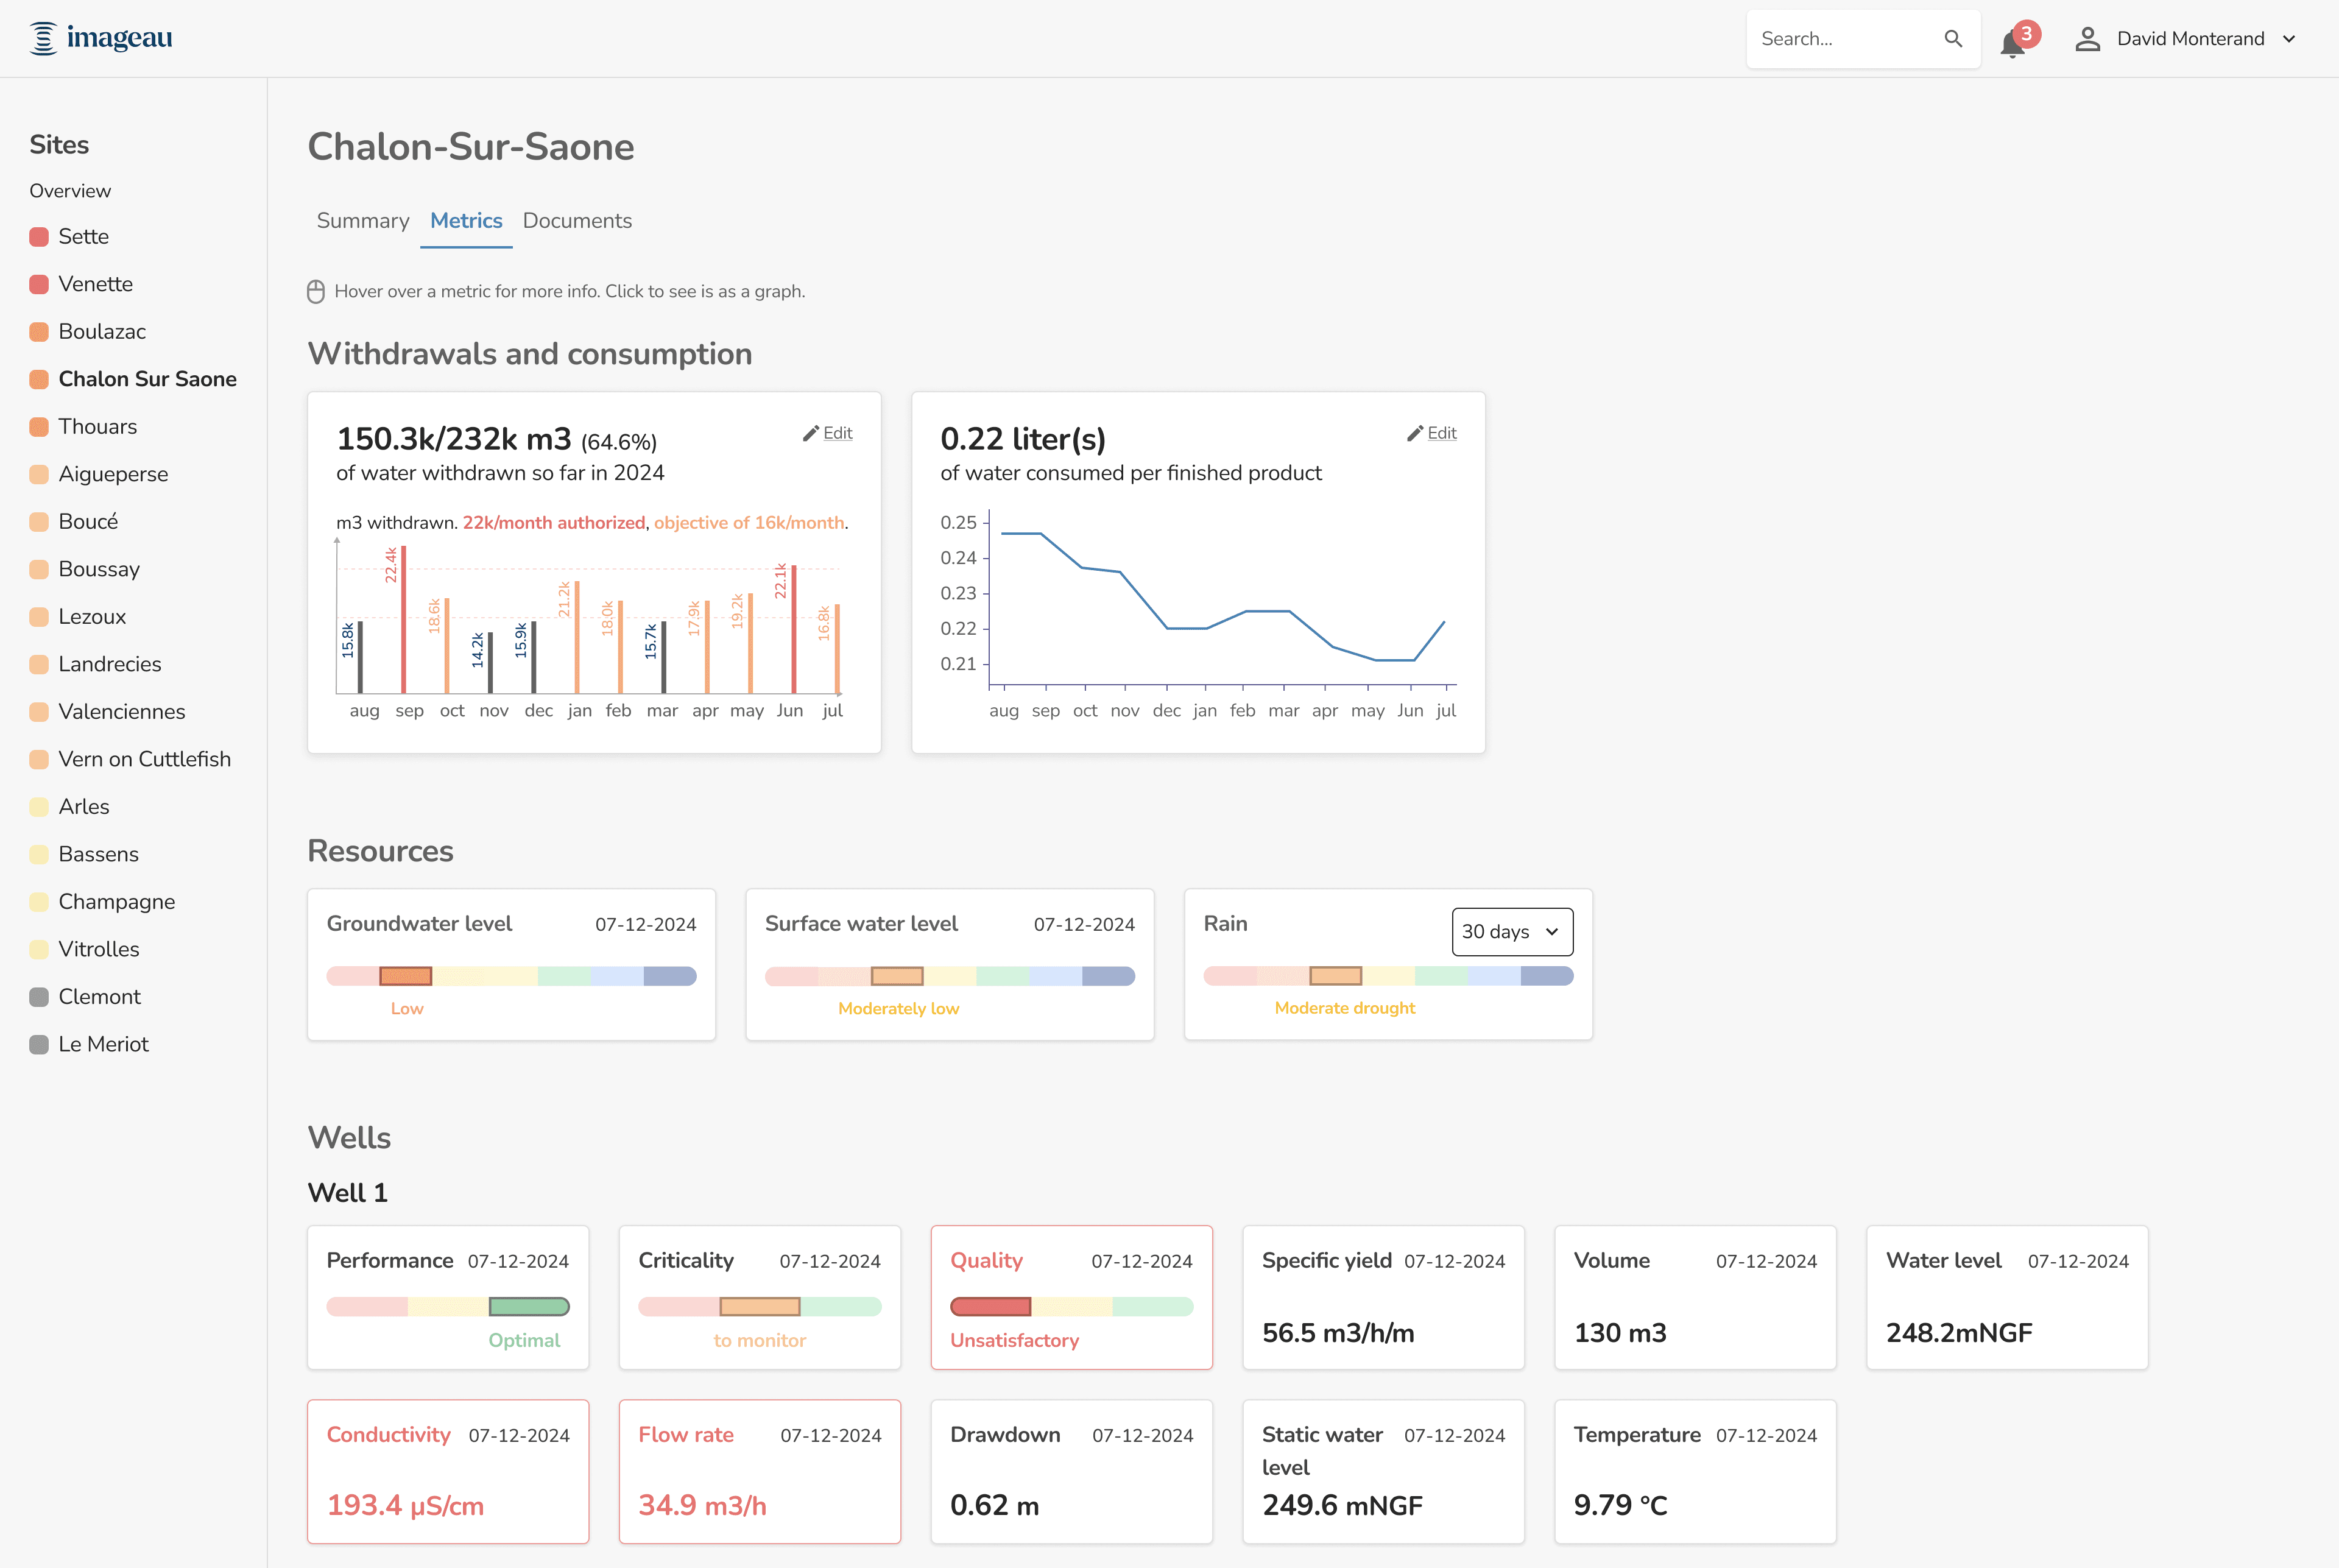This screenshot has width=2339, height=1568.
Task: Click the orange square beside Chalon Sur Saone
Action: (39, 379)
